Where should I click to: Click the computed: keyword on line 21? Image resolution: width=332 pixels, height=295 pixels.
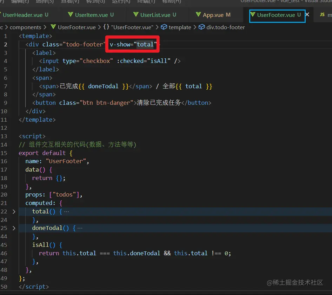40,203
